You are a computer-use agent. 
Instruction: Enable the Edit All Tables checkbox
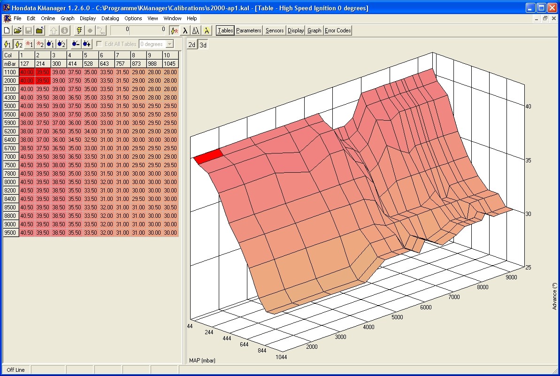pyautogui.click(x=99, y=44)
